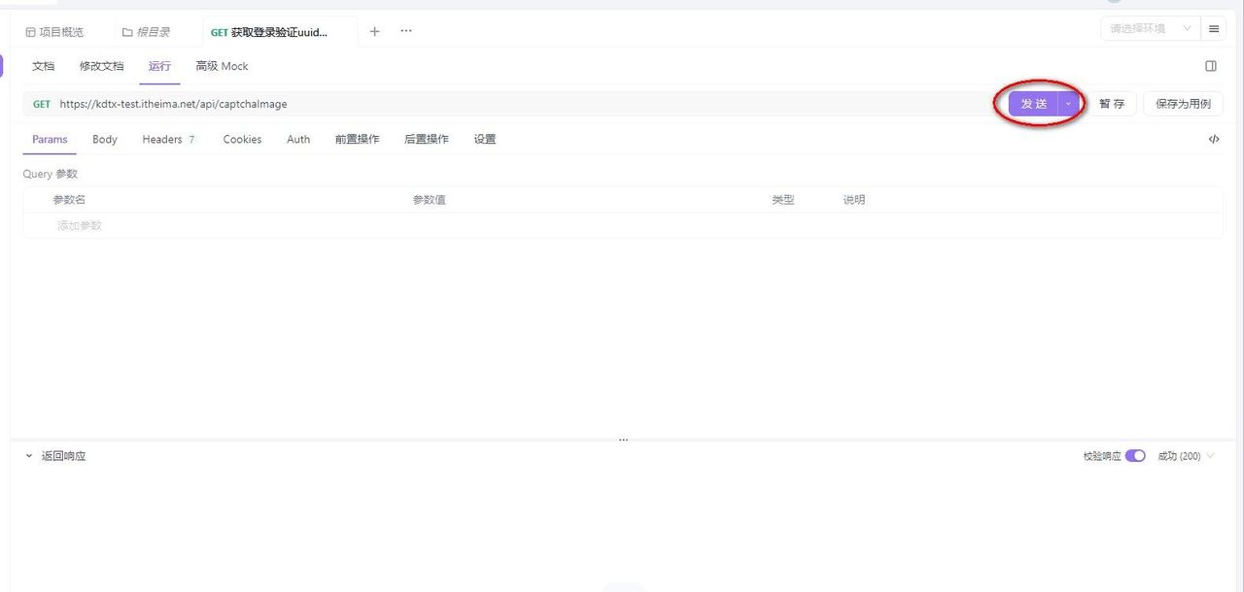Click the ... more options icon beside tabs

[x=405, y=31]
